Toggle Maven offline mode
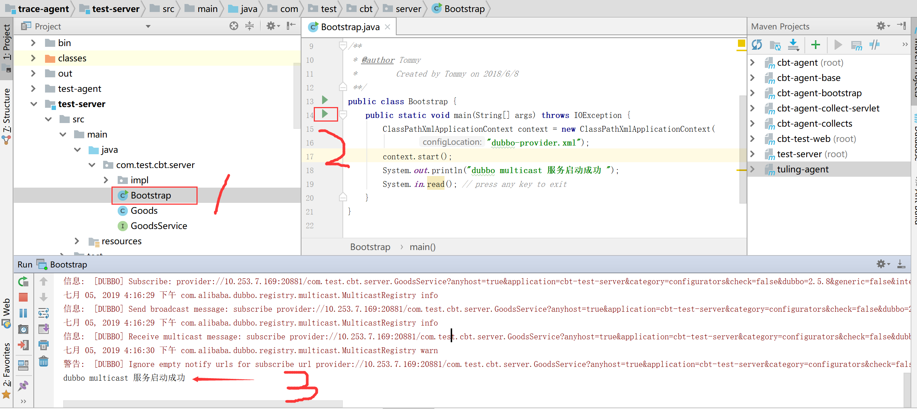The image size is (917, 409). tap(875, 45)
